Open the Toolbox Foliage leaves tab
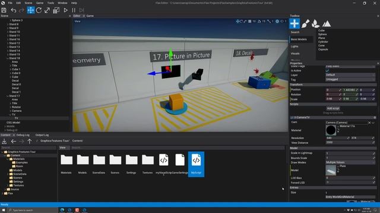This screenshot has height=213, width=380. click(315, 24)
